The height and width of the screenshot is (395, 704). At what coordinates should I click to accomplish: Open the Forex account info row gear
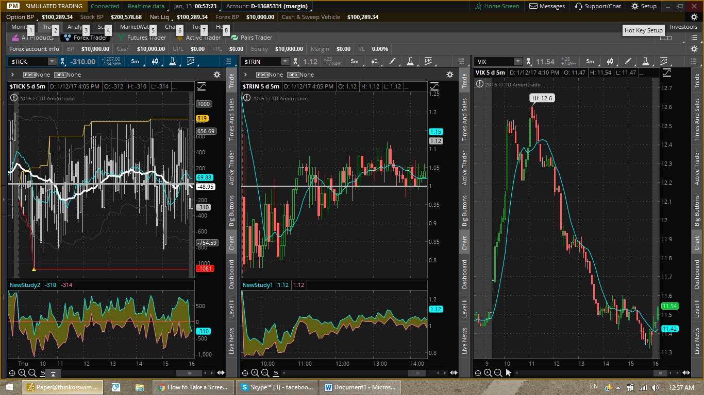click(694, 49)
